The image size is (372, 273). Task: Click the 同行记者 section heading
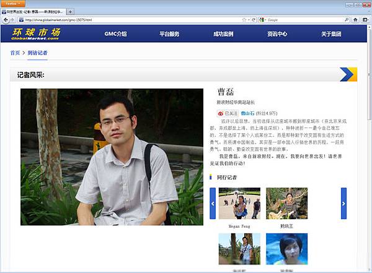pyautogui.click(x=227, y=177)
